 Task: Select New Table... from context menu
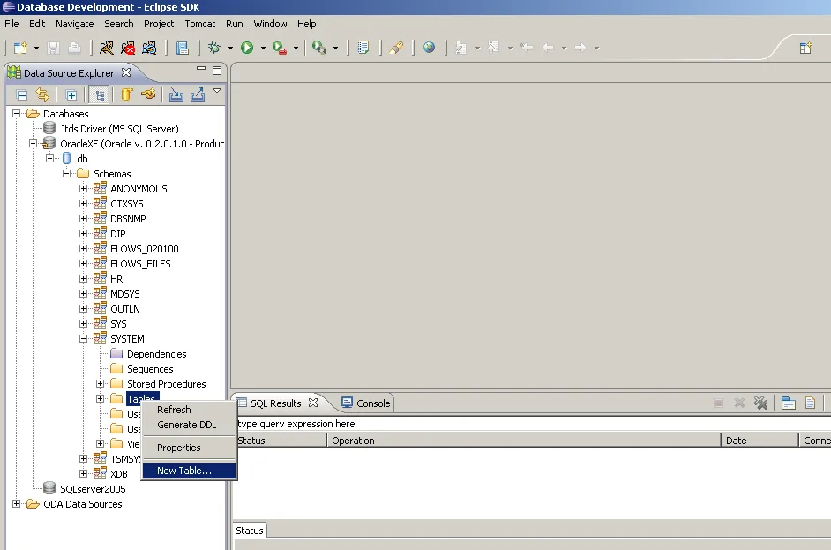click(184, 471)
